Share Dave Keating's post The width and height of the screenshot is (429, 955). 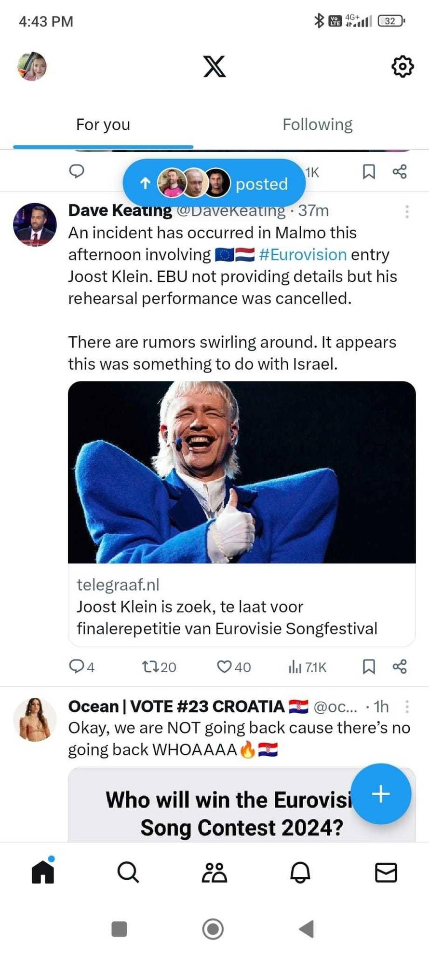(x=400, y=666)
